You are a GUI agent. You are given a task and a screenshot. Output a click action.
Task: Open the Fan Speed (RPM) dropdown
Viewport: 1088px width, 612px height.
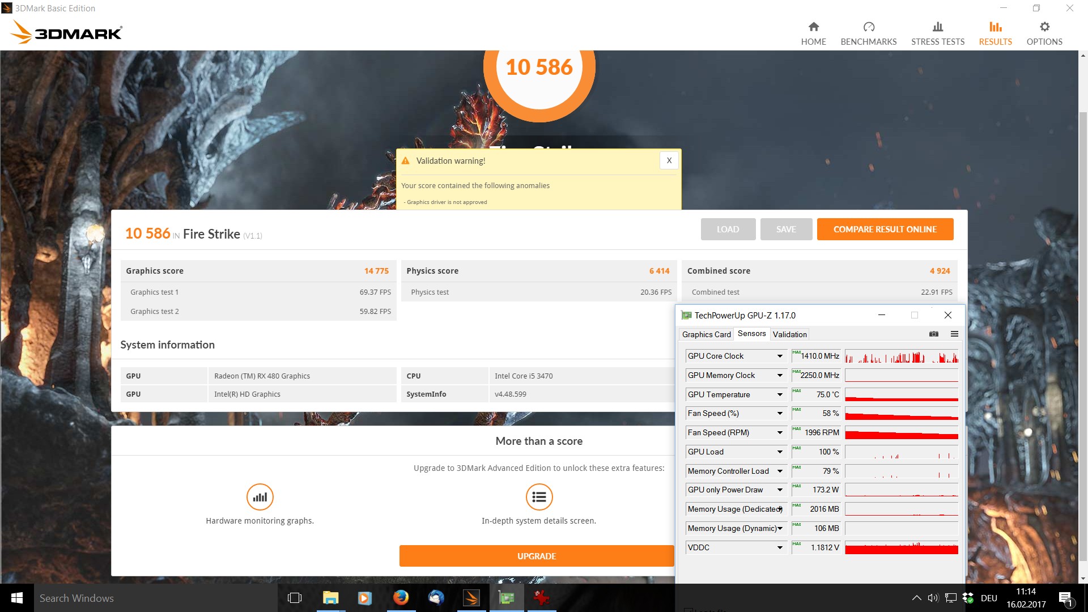pyautogui.click(x=780, y=433)
